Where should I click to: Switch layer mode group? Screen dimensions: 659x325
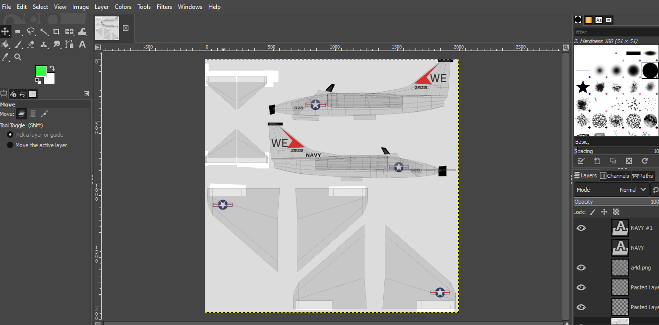coord(655,190)
